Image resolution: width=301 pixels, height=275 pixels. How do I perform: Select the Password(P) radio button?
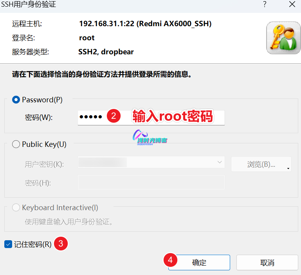point(16,100)
